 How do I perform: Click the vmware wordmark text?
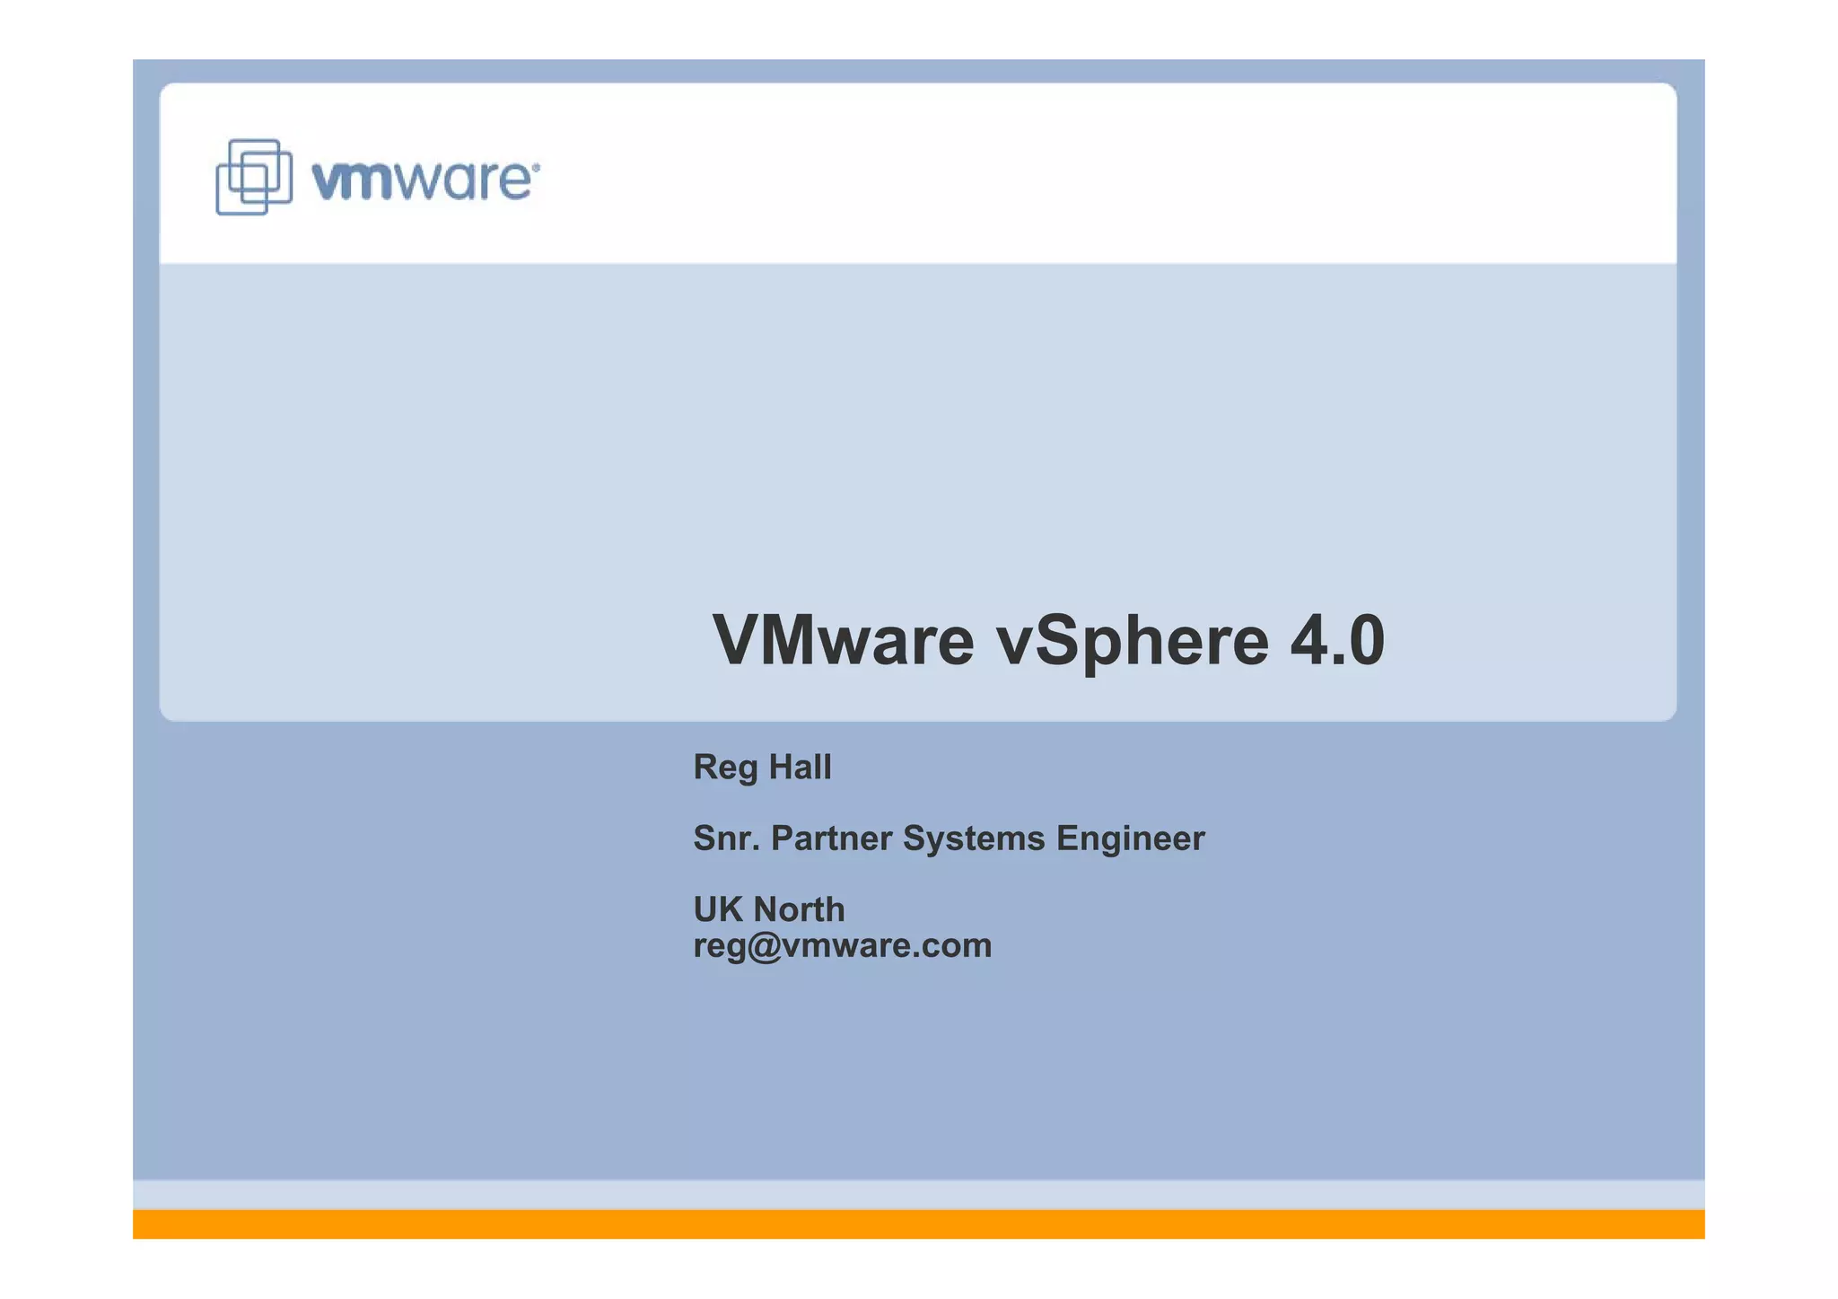point(421,180)
